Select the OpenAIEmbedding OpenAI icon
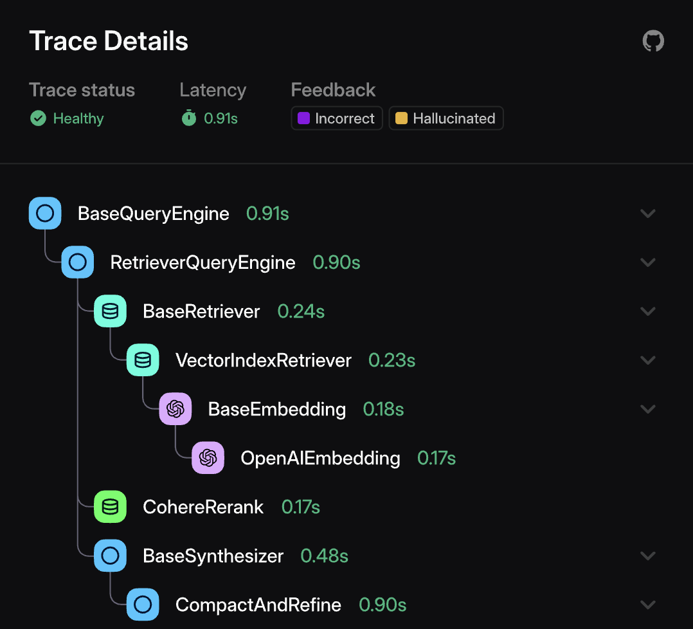The width and height of the screenshot is (693, 629). (x=208, y=457)
